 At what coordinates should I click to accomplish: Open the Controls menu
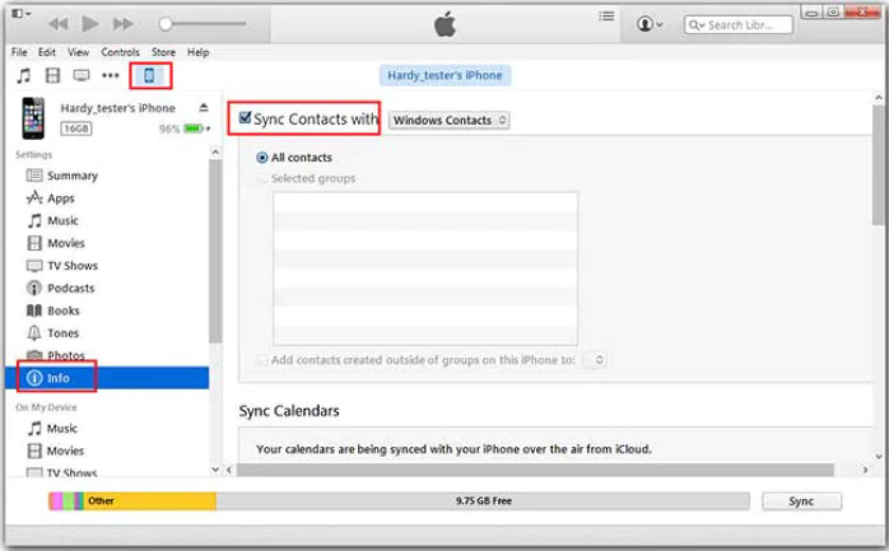[x=120, y=52]
